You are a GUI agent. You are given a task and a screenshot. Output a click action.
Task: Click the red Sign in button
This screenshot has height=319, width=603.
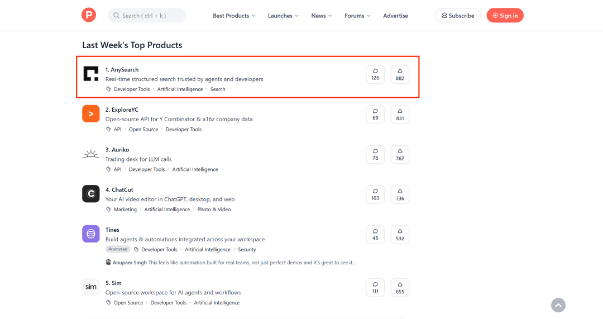[x=505, y=16]
